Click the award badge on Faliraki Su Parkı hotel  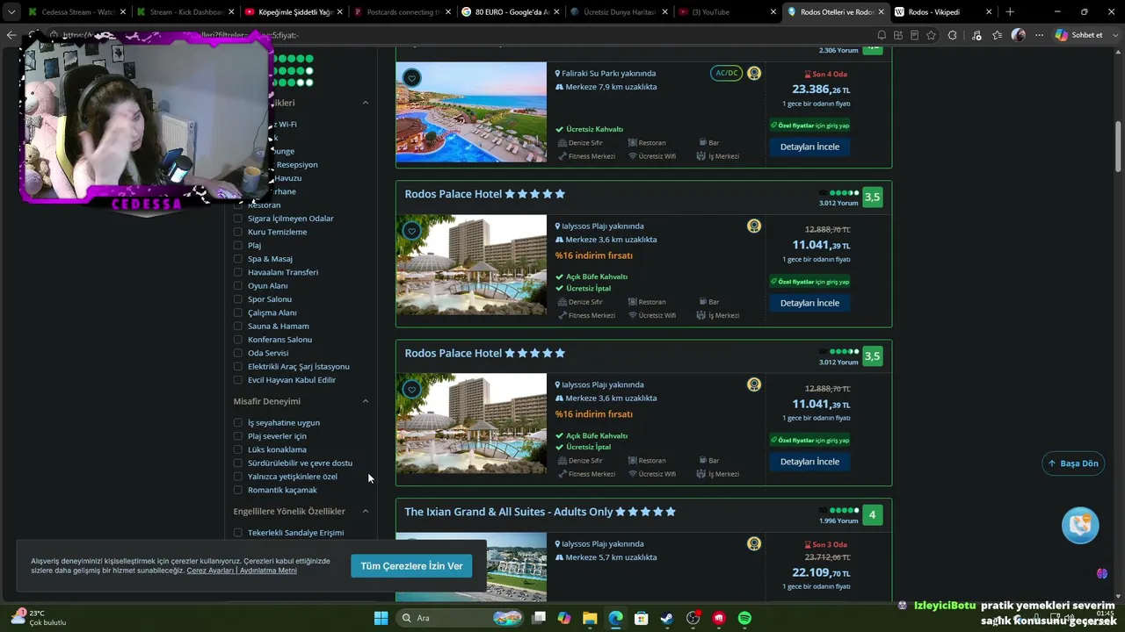pos(754,74)
